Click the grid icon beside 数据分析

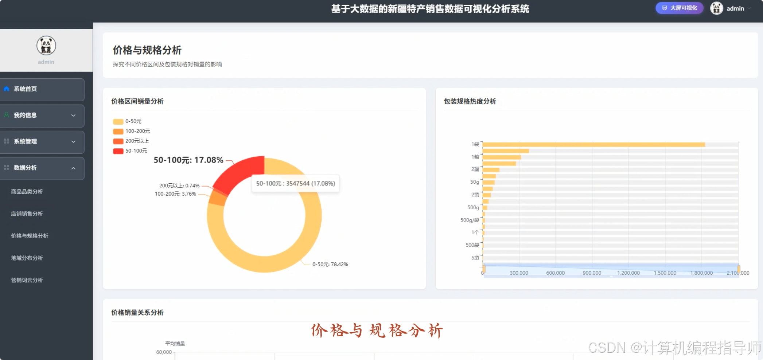point(7,168)
